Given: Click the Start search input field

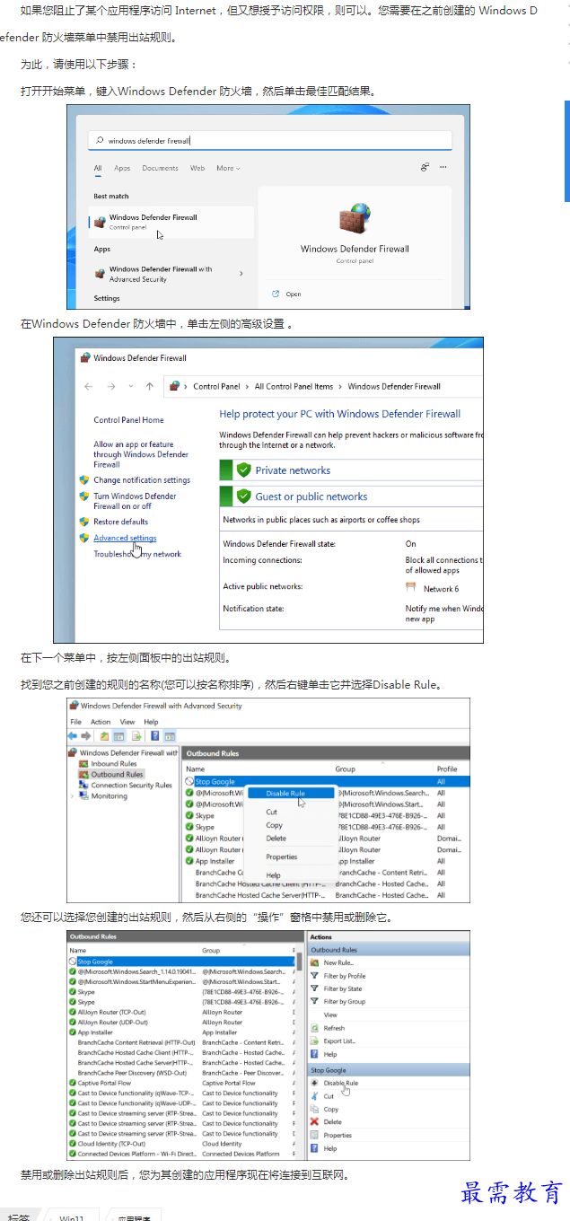Looking at the screenshot, I should pos(269,141).
